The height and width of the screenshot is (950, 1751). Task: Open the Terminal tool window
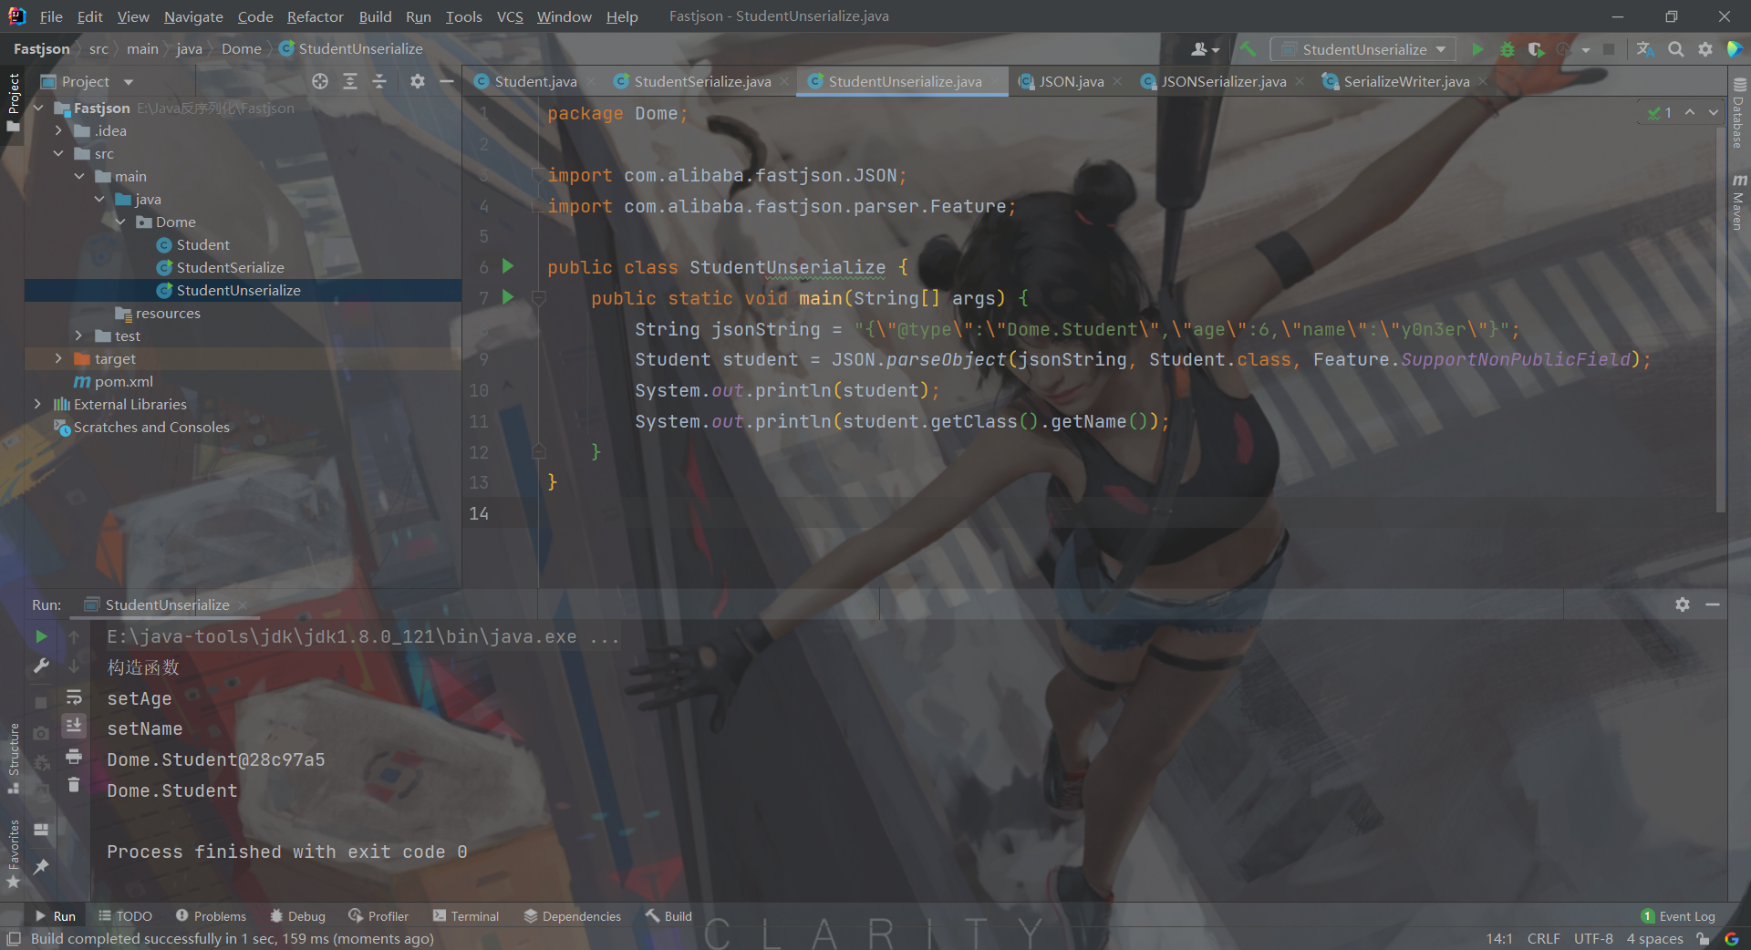pos(466,916)
